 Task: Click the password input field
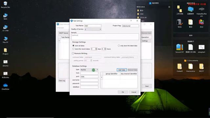click(89, 84)
